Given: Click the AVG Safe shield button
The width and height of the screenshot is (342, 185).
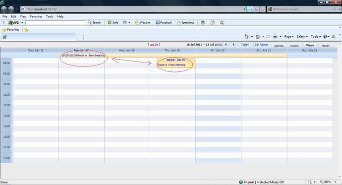Looking at the screenshot, I should click(x=113, y=22).
